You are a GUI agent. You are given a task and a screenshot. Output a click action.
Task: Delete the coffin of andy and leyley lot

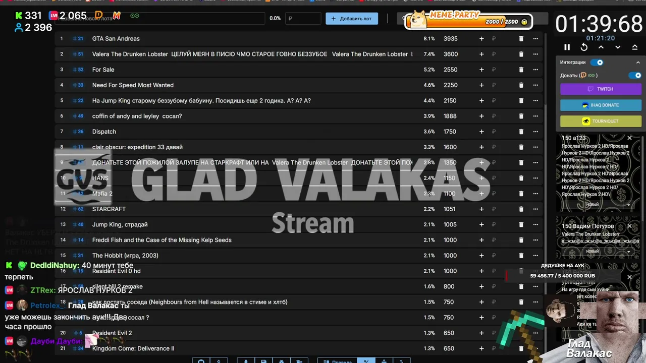[521, 116]
